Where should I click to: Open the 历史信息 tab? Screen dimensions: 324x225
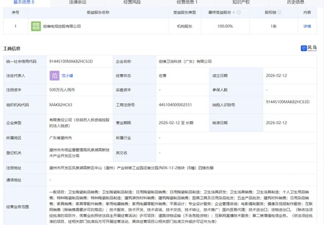coord(296,2)
